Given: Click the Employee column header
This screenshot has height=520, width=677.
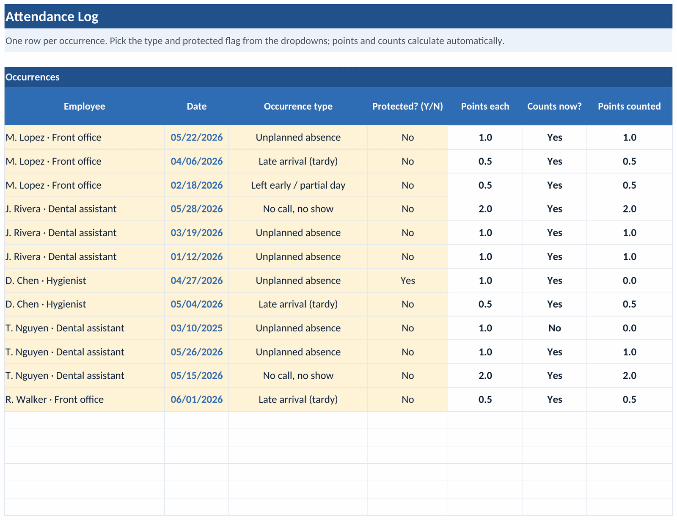Looking at the screenshot, I should click(85, 106).
